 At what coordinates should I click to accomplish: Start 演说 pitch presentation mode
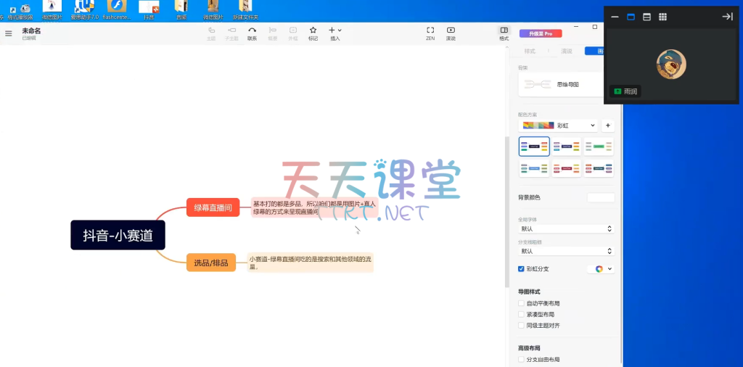(x=451, y=33)
